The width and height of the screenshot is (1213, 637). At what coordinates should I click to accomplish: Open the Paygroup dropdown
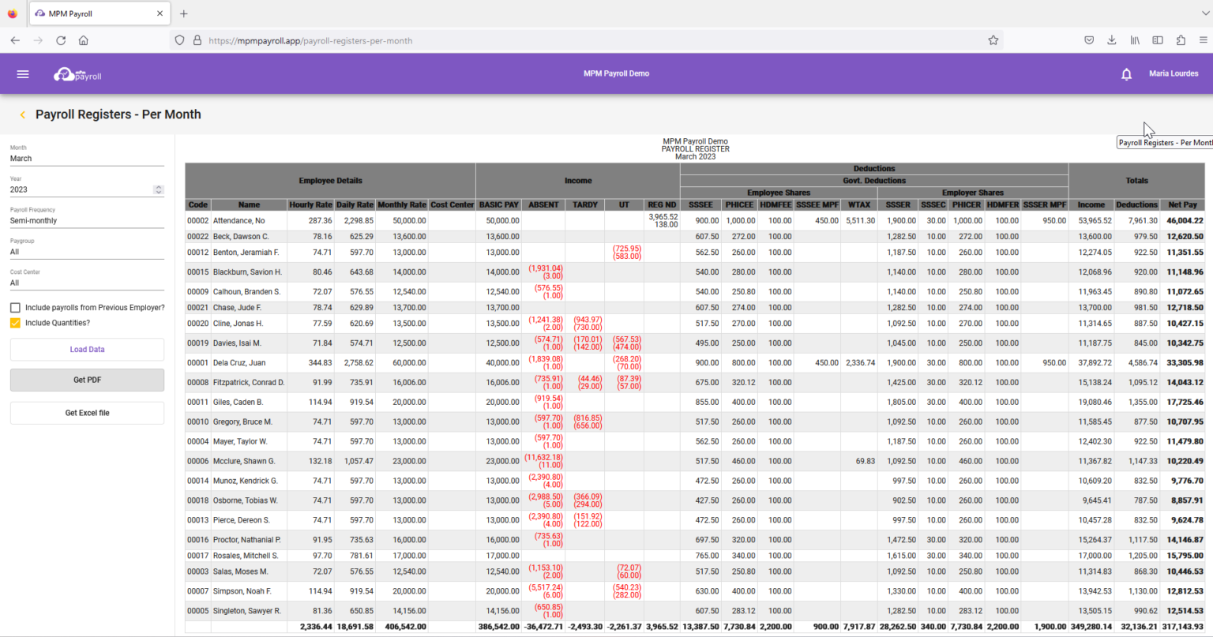point(87,252)
